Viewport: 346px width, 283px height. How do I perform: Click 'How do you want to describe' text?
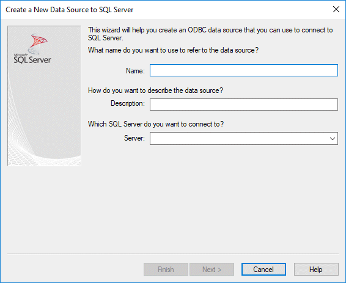point(155,90)
